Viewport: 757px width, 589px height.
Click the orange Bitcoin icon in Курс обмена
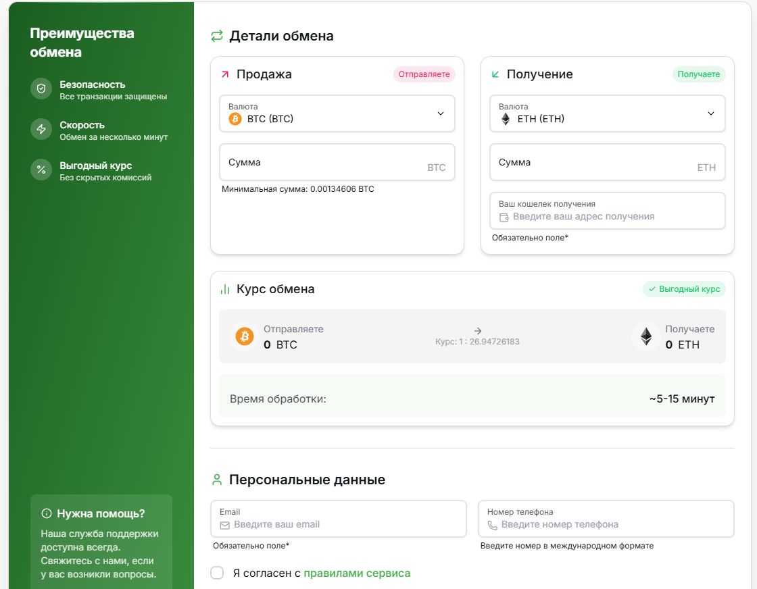tap(244, 336)
